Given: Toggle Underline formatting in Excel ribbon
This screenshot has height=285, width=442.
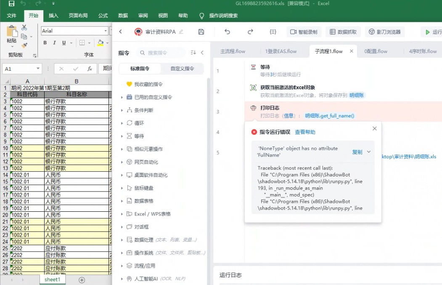Looking at the screenshot, I should 64,43.
